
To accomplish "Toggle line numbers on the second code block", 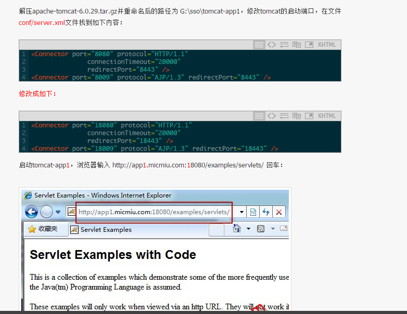I will (x=259, y=116).
